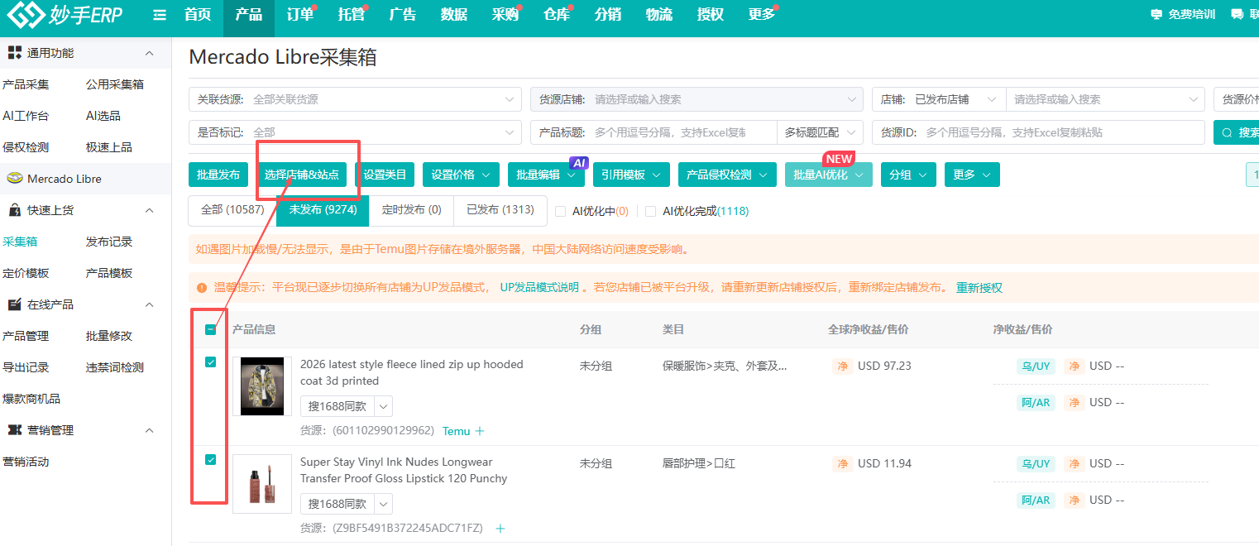
Task: Collapse the 在线产品 sidebar section
Action: [150, 304]
